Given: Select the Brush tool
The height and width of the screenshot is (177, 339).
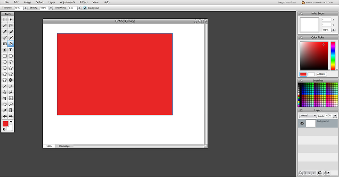Looking at the screenshot, I should (5, 32).
